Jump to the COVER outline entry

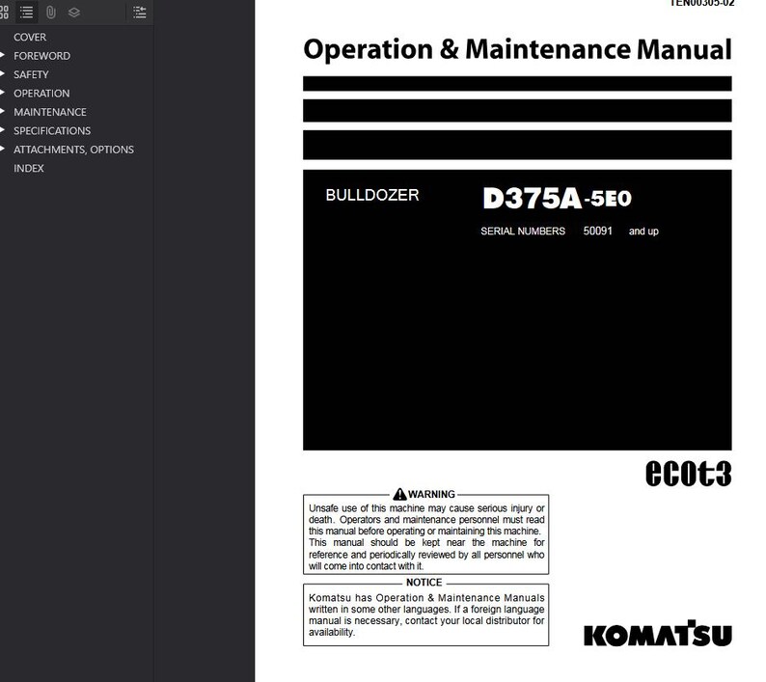30,37
